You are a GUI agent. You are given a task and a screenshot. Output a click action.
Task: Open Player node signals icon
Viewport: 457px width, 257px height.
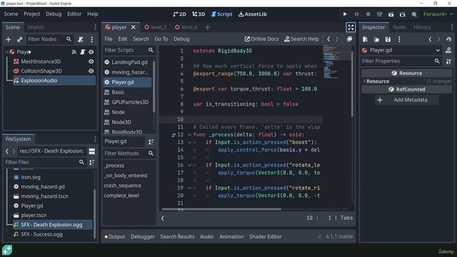[x=74, y=52]
